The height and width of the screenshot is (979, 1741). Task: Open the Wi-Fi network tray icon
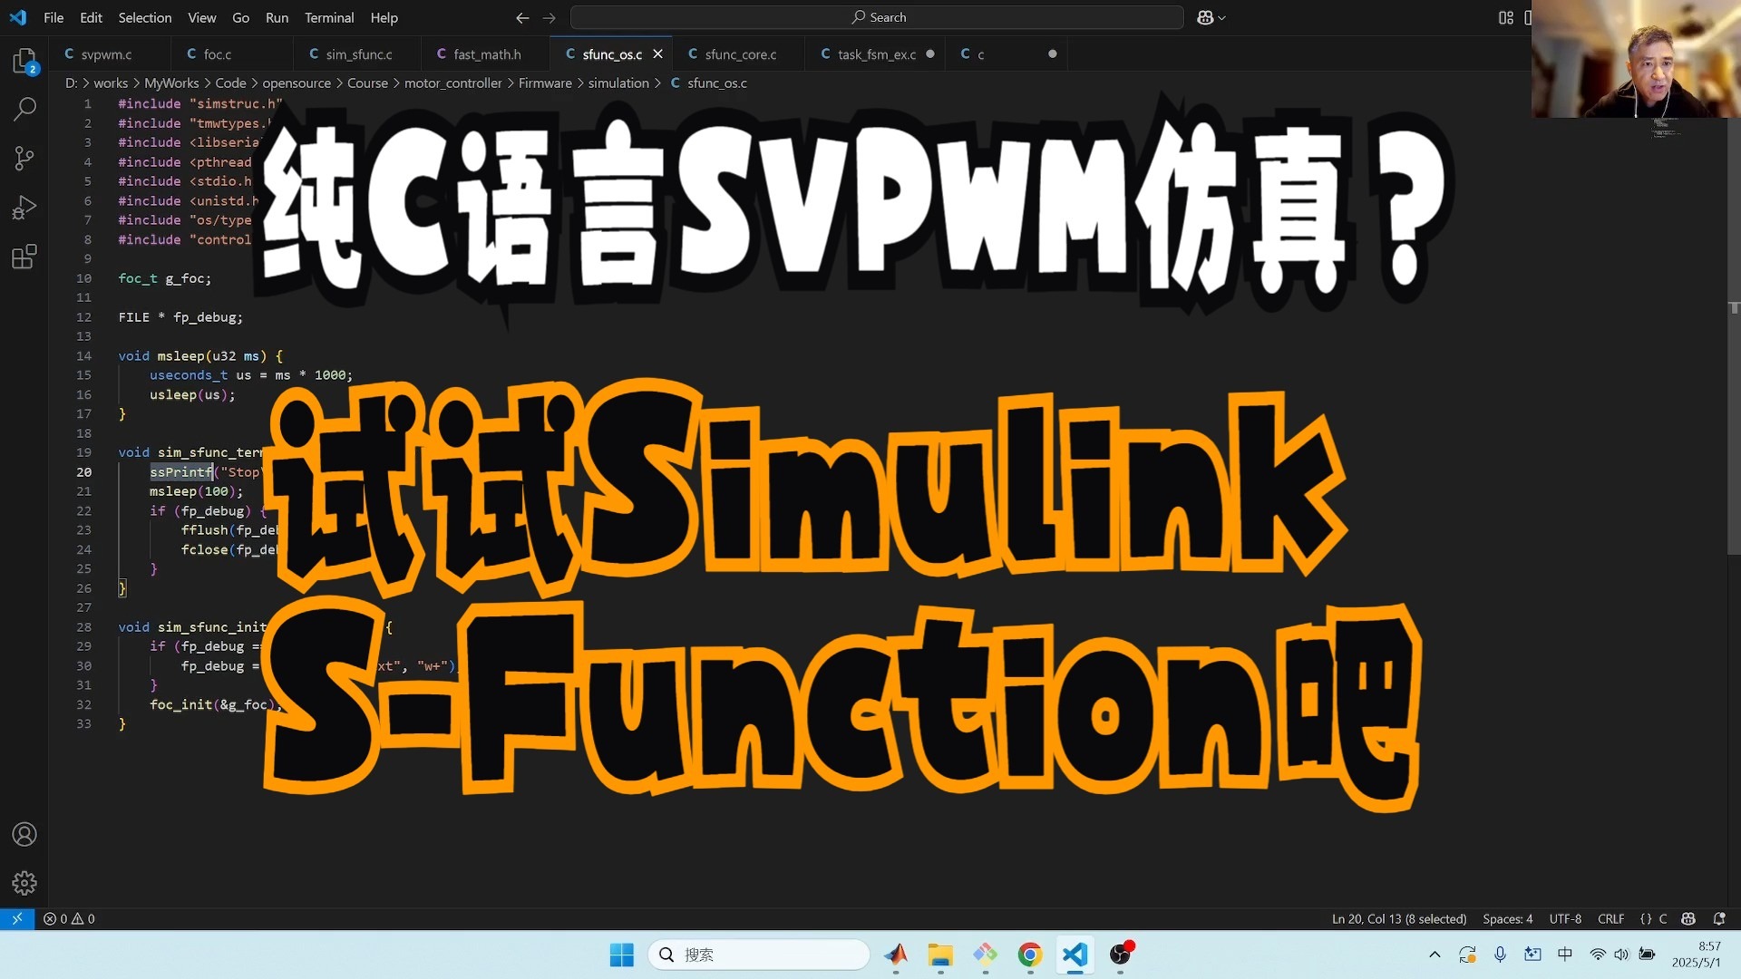(x=1598, y=955)
